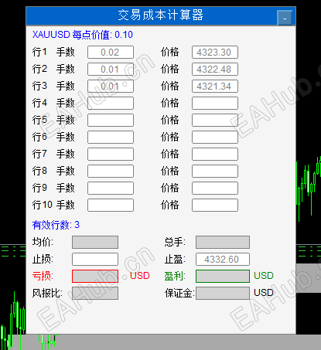This screenshot has height=350, width=321.
Task: Click the 有效行数: 3 text
Action: coord(56,225)
